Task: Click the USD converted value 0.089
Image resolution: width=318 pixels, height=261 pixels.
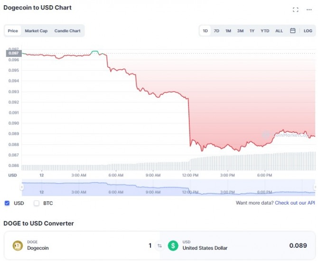Action: point(298,245)
